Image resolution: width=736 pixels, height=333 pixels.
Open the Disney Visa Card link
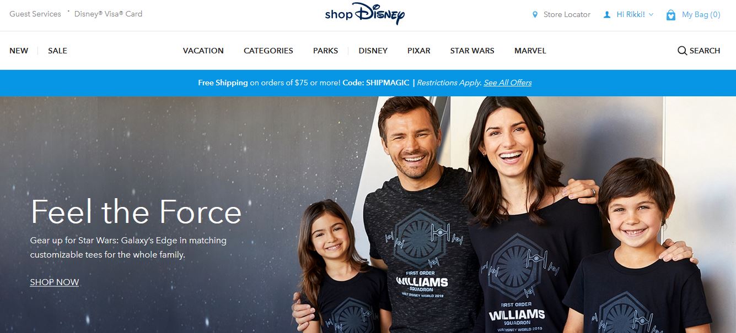tap(109, 14)
